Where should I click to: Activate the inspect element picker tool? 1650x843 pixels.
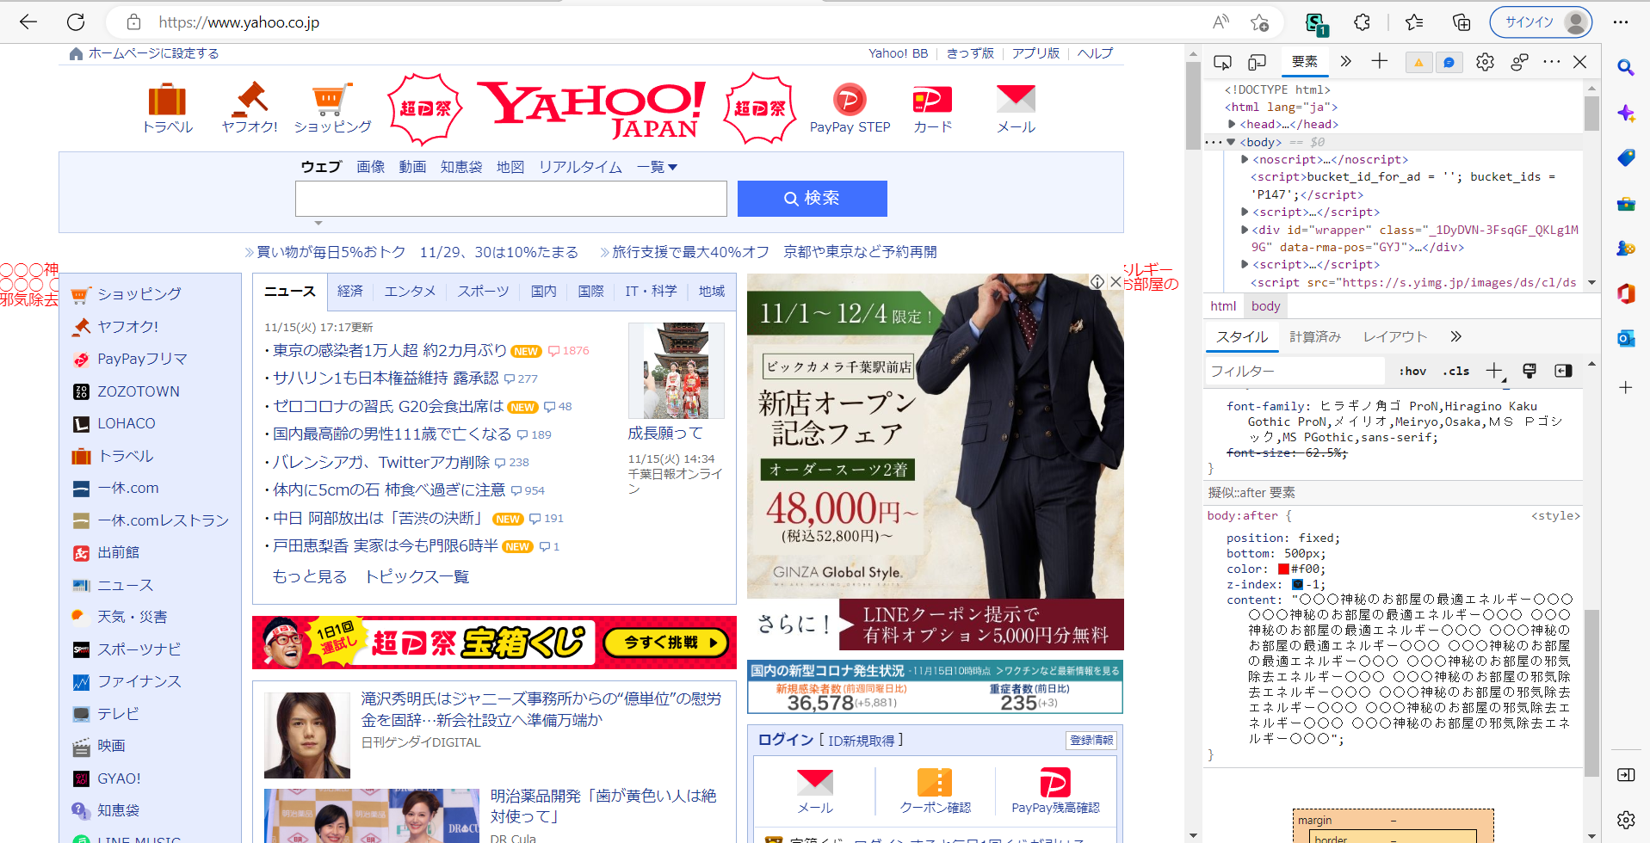pyautogui.click(x=1222, y=62)
